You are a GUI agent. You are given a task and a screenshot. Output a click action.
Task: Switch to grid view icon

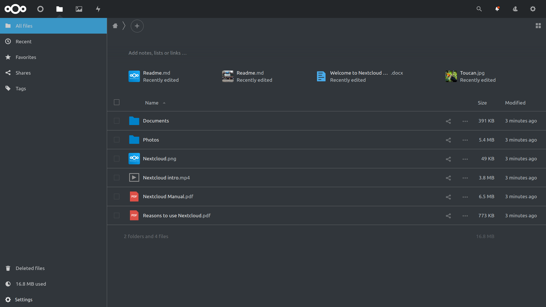(538, 26)
